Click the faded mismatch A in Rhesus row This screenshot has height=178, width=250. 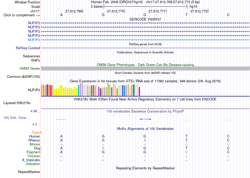tap(145, 140)
